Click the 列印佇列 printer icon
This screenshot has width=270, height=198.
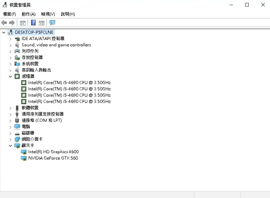[17, 51]
